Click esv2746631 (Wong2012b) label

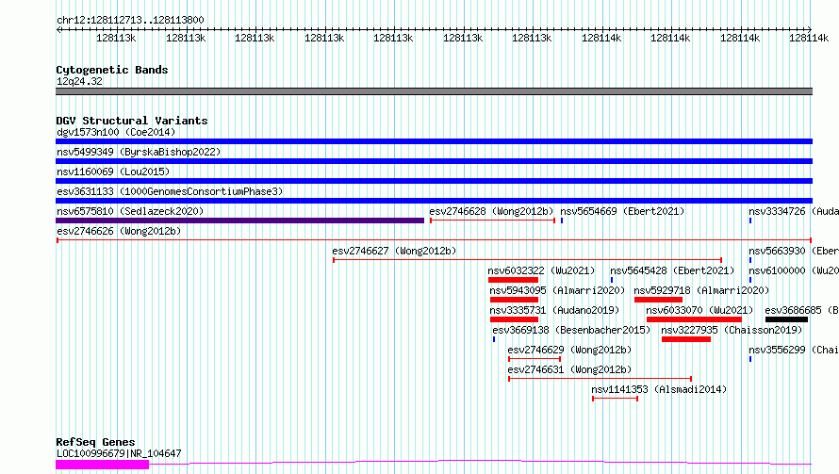(x=569, y=369)
